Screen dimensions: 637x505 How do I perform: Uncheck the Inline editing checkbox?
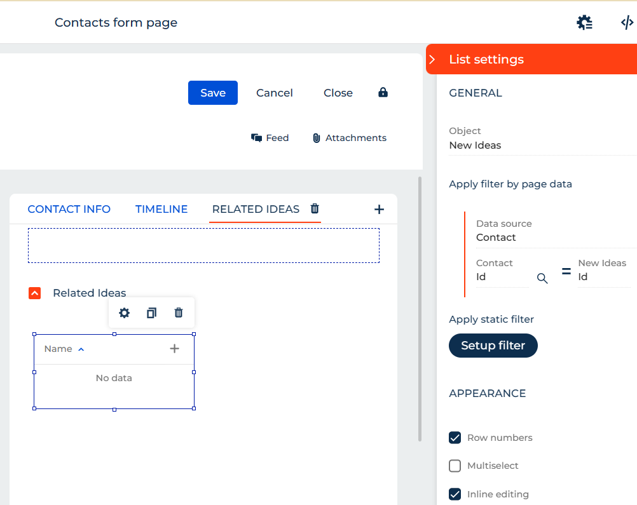(455, 494)
